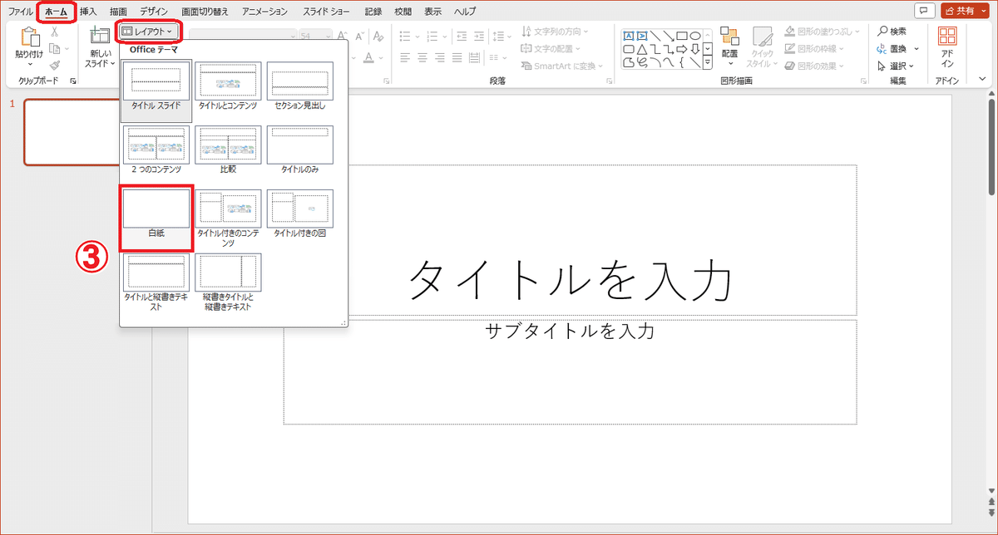This screenshot has height=535, width=998.
Task: Open the File (ファイル) tab
Action: [x=20, y=12]
